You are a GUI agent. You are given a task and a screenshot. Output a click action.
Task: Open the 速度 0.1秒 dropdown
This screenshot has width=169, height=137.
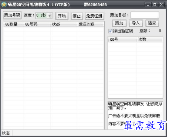point(50,16)
